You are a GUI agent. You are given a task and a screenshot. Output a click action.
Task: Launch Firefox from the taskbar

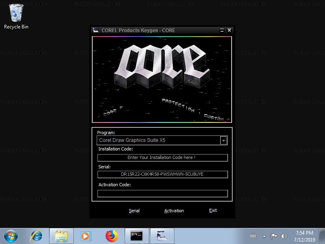pos(111,236)
